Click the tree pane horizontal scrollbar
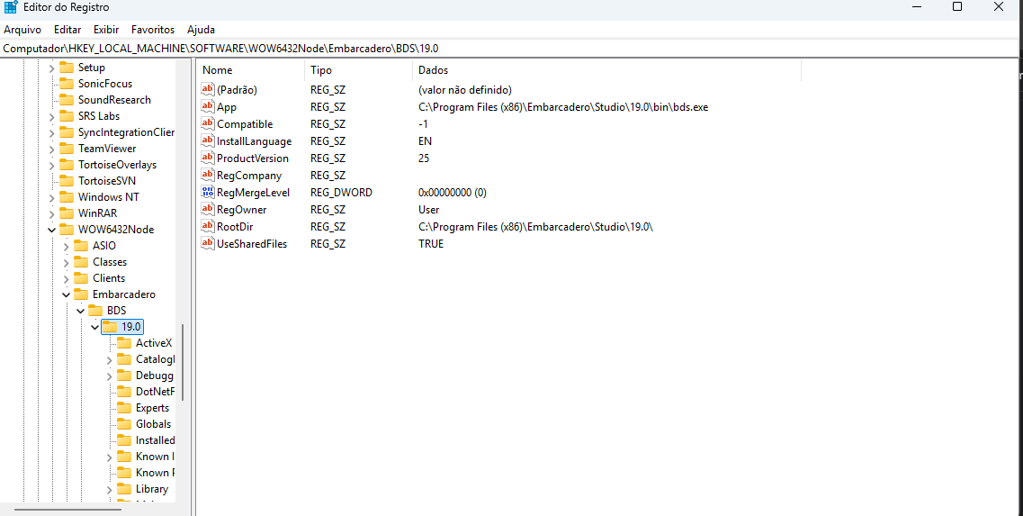The image size is (1023, 516). (67, 509)
